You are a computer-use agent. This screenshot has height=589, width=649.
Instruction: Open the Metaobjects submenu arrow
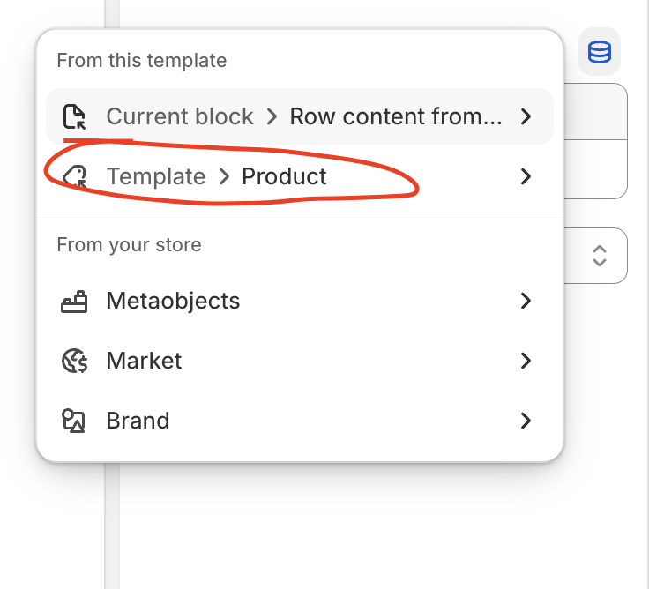526,301
